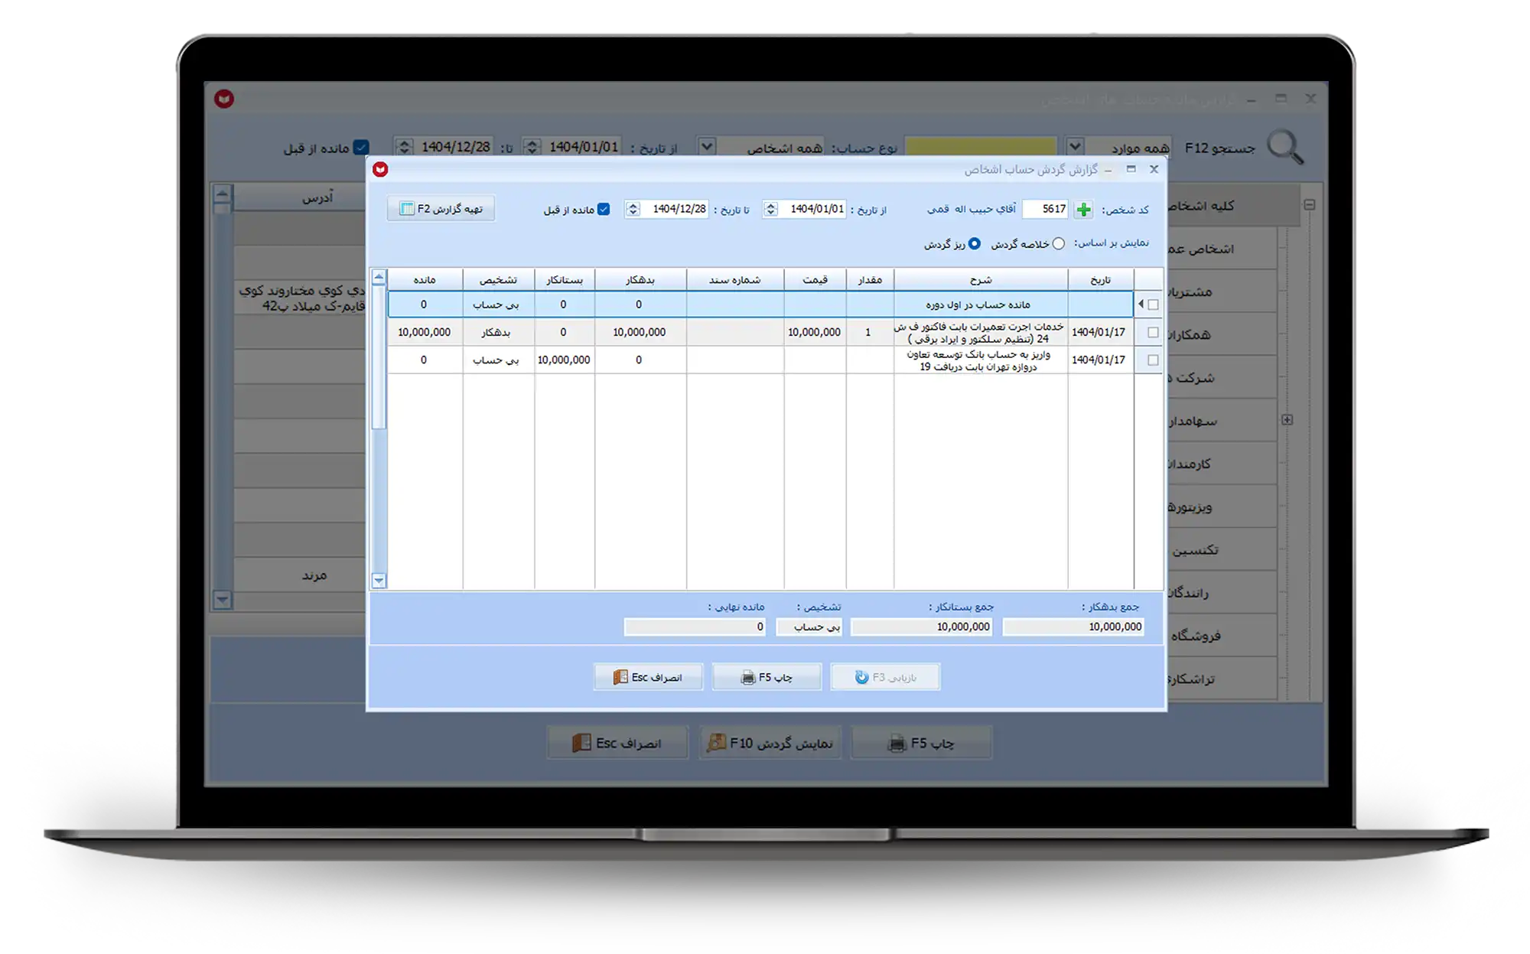
Task: Click the green plus icon beside person code
Action: (x=1083, y=210)
